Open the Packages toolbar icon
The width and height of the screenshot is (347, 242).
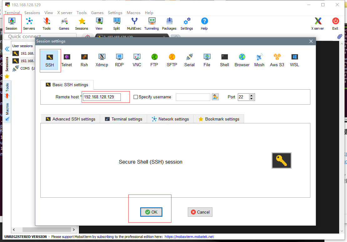click(x=169, y=24)
